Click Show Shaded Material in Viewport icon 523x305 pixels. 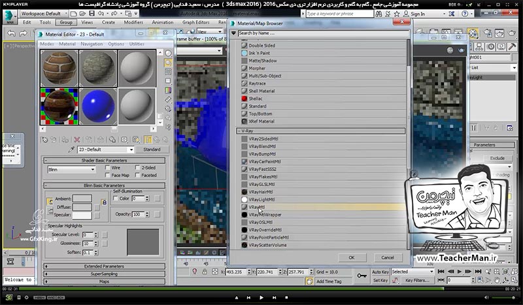(x=136, y=140)
